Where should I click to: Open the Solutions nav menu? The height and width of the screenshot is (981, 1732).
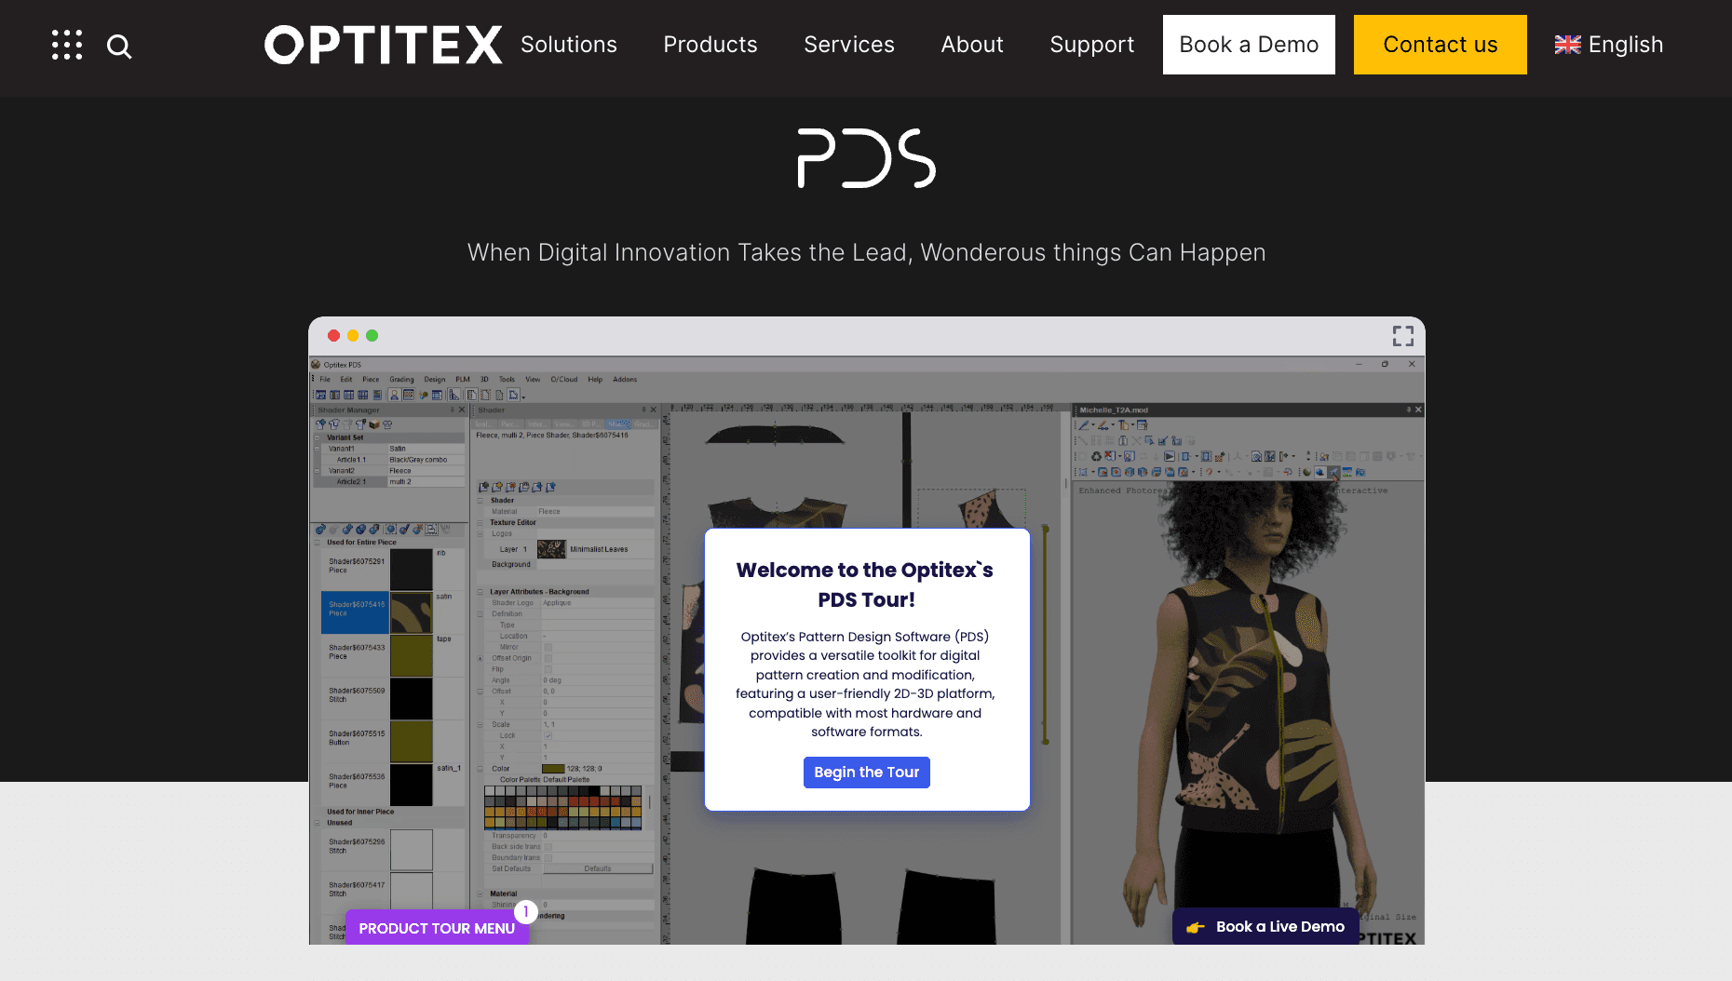pyautogui.click(x=568, y=45)
